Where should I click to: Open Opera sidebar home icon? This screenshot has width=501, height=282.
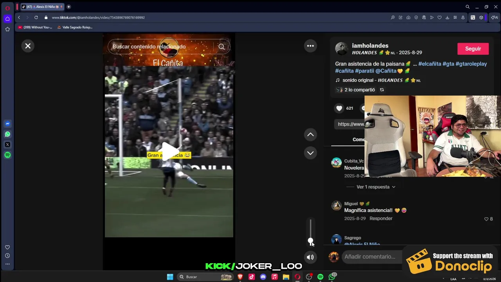pos(7,18)
